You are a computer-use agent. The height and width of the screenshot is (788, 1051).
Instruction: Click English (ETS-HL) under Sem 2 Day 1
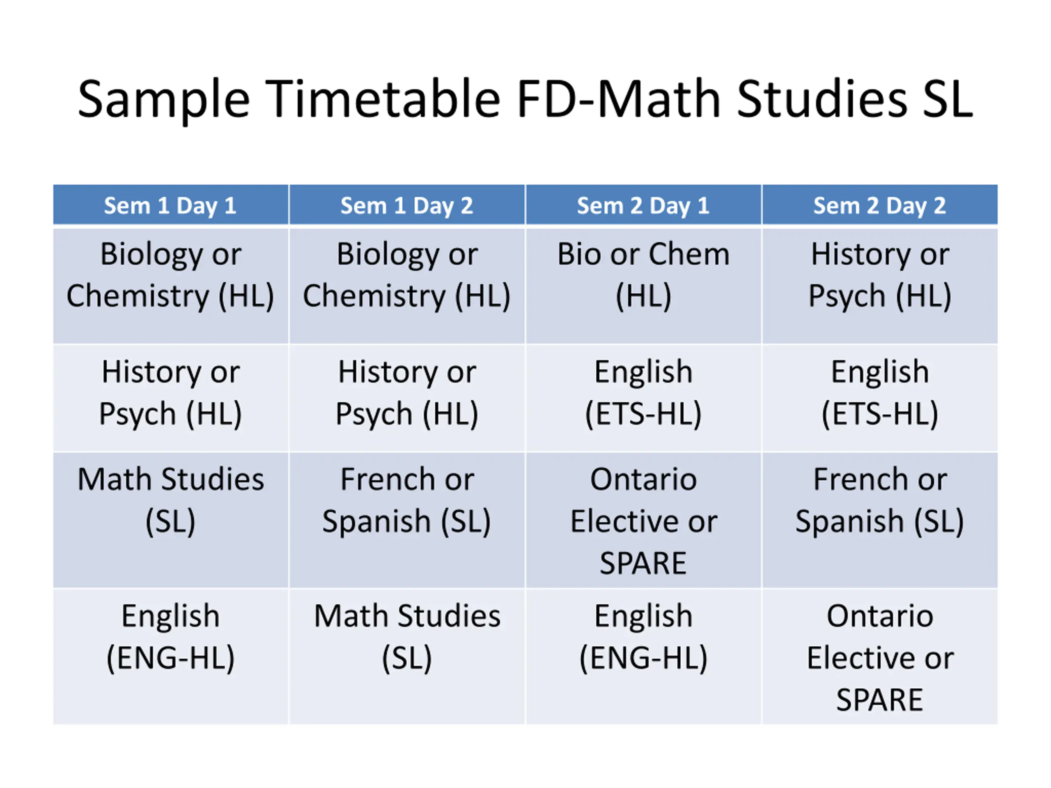point(643,398)
